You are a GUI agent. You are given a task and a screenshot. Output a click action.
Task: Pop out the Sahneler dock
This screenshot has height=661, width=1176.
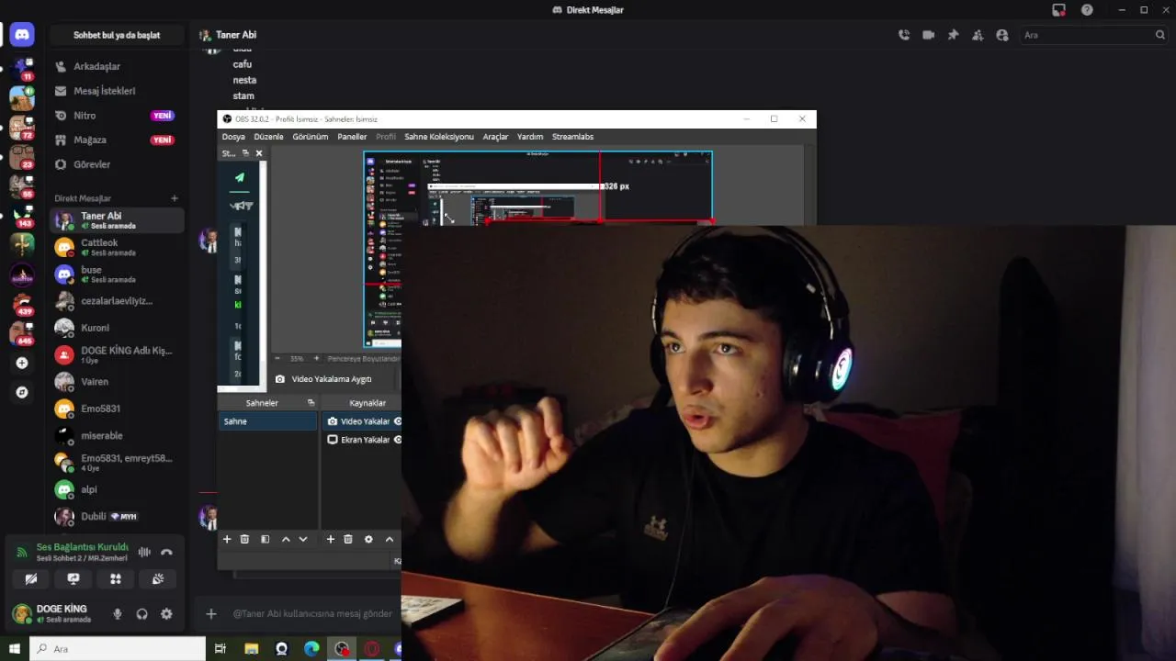click(311, 403)
